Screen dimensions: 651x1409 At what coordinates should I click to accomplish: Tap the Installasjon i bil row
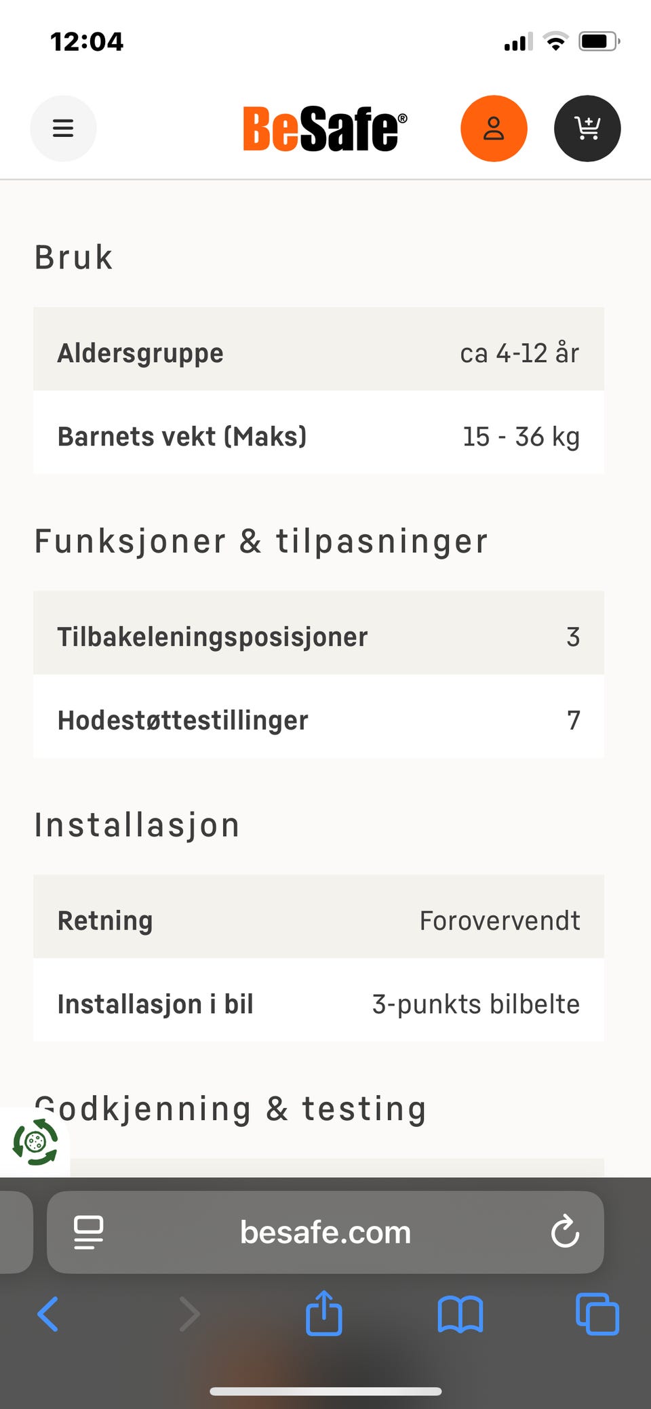[319, 1004]
